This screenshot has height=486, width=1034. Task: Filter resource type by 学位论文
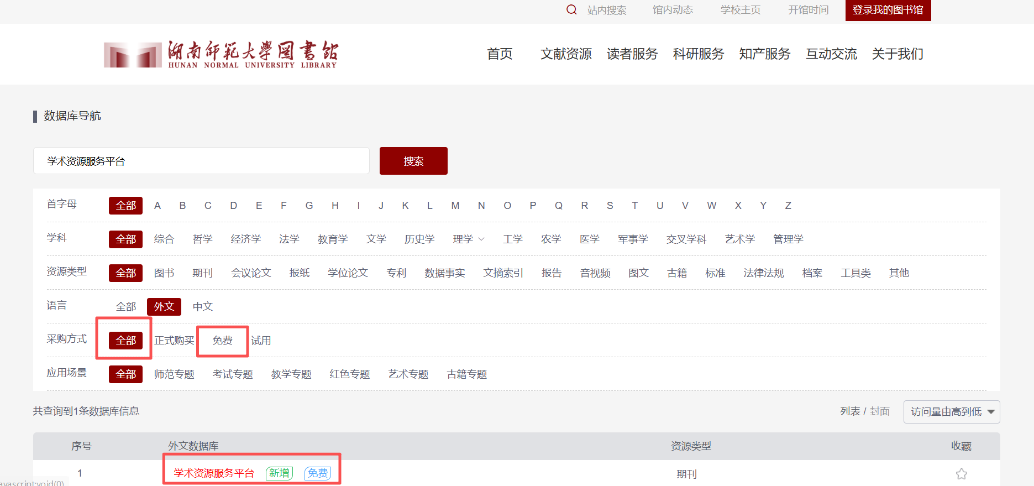pyautogui.click(x=348, y=273)
